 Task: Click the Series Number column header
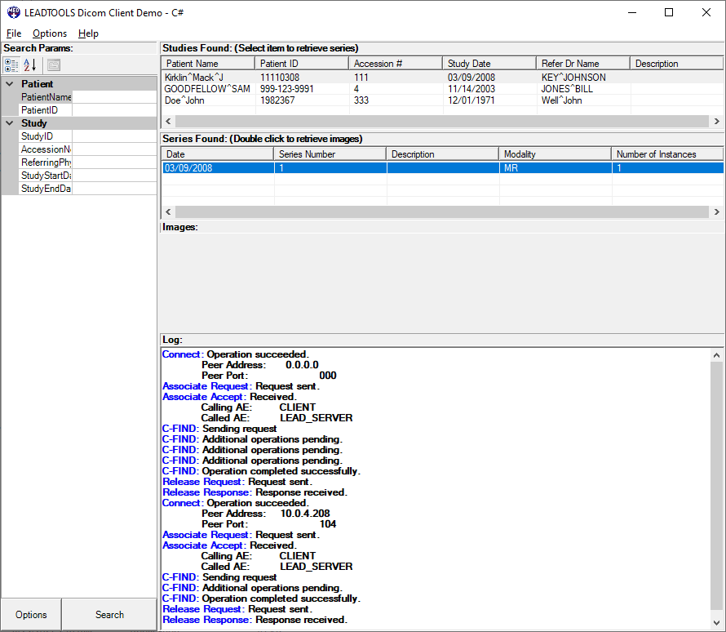330,154
